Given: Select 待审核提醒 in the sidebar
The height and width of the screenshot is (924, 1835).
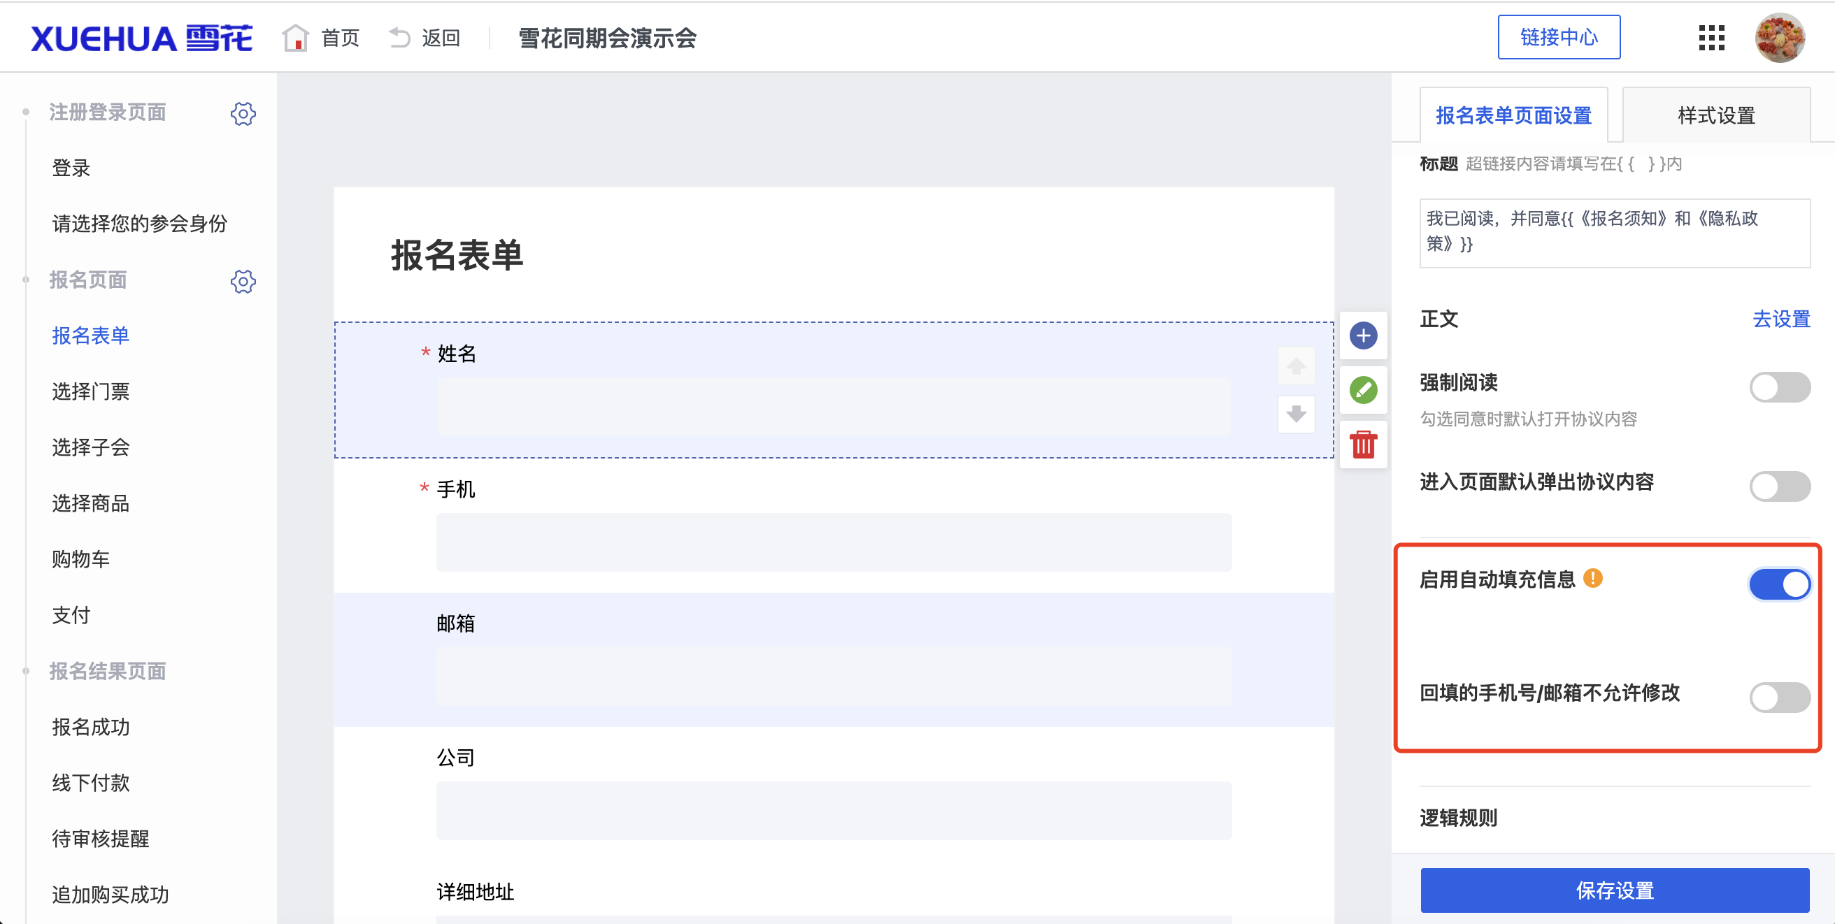Looking at the screenshot, I should tap(101, 839).
